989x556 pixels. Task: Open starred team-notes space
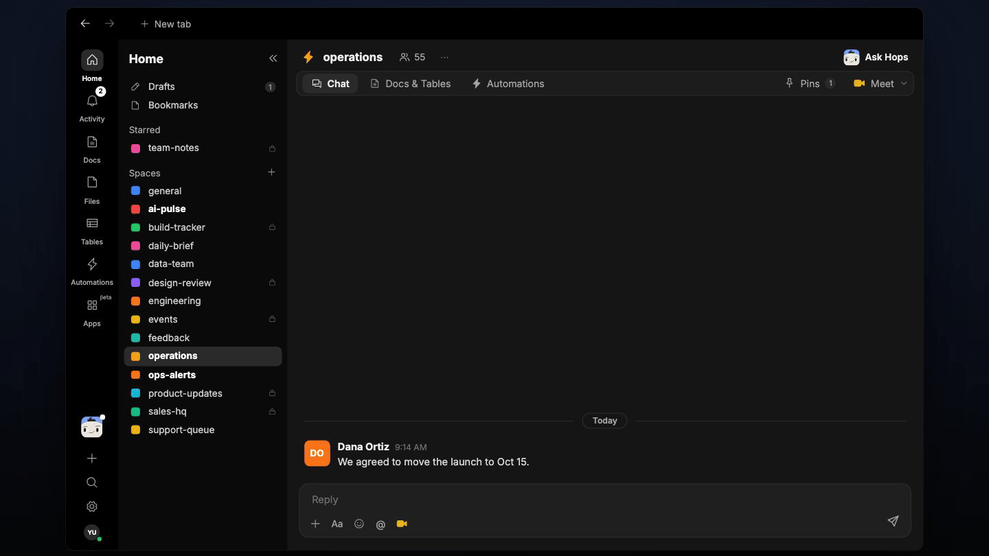[203, 148]
